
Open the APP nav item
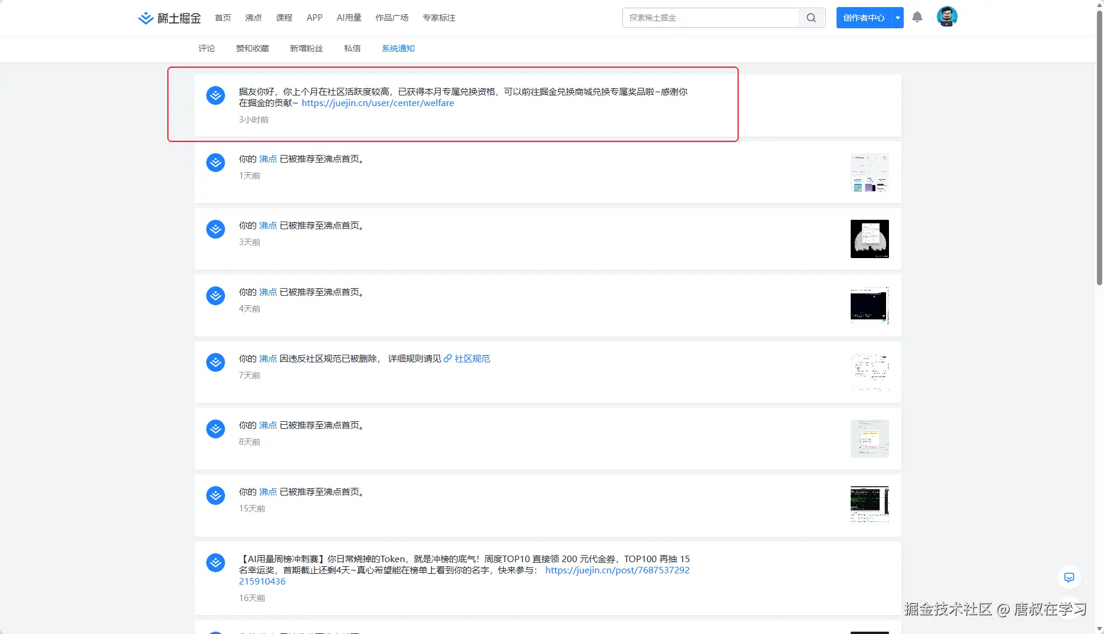[x=315, y=18]
